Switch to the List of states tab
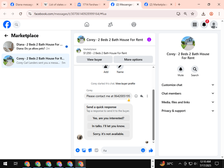Image resolution: width=224 pixels, height=168 pixels. pos(58,4)
